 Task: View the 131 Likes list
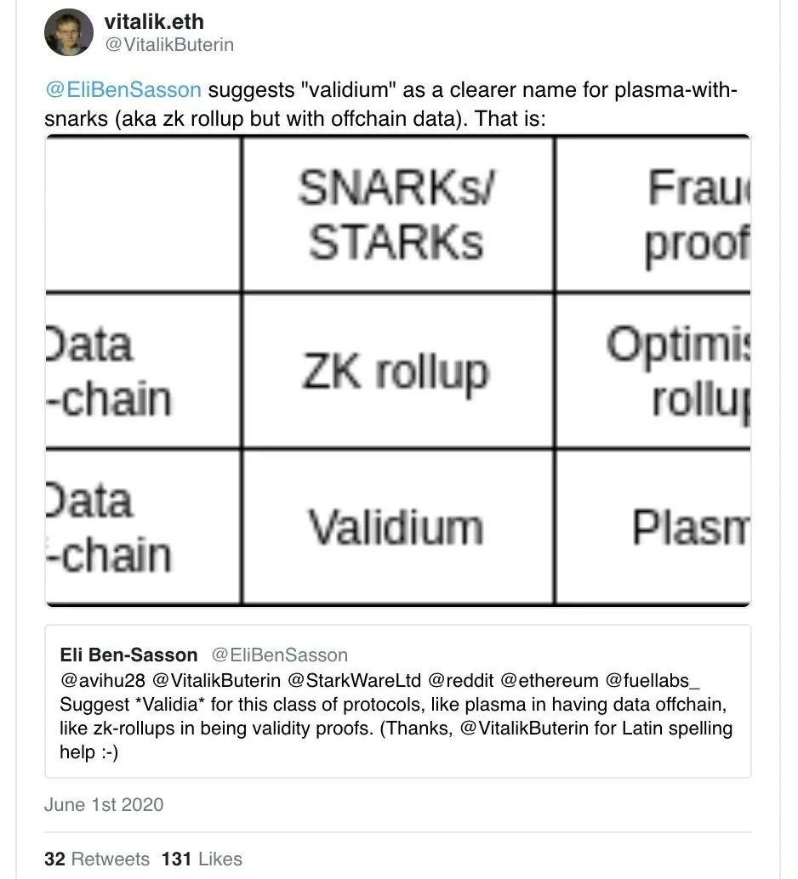[202, 859]
